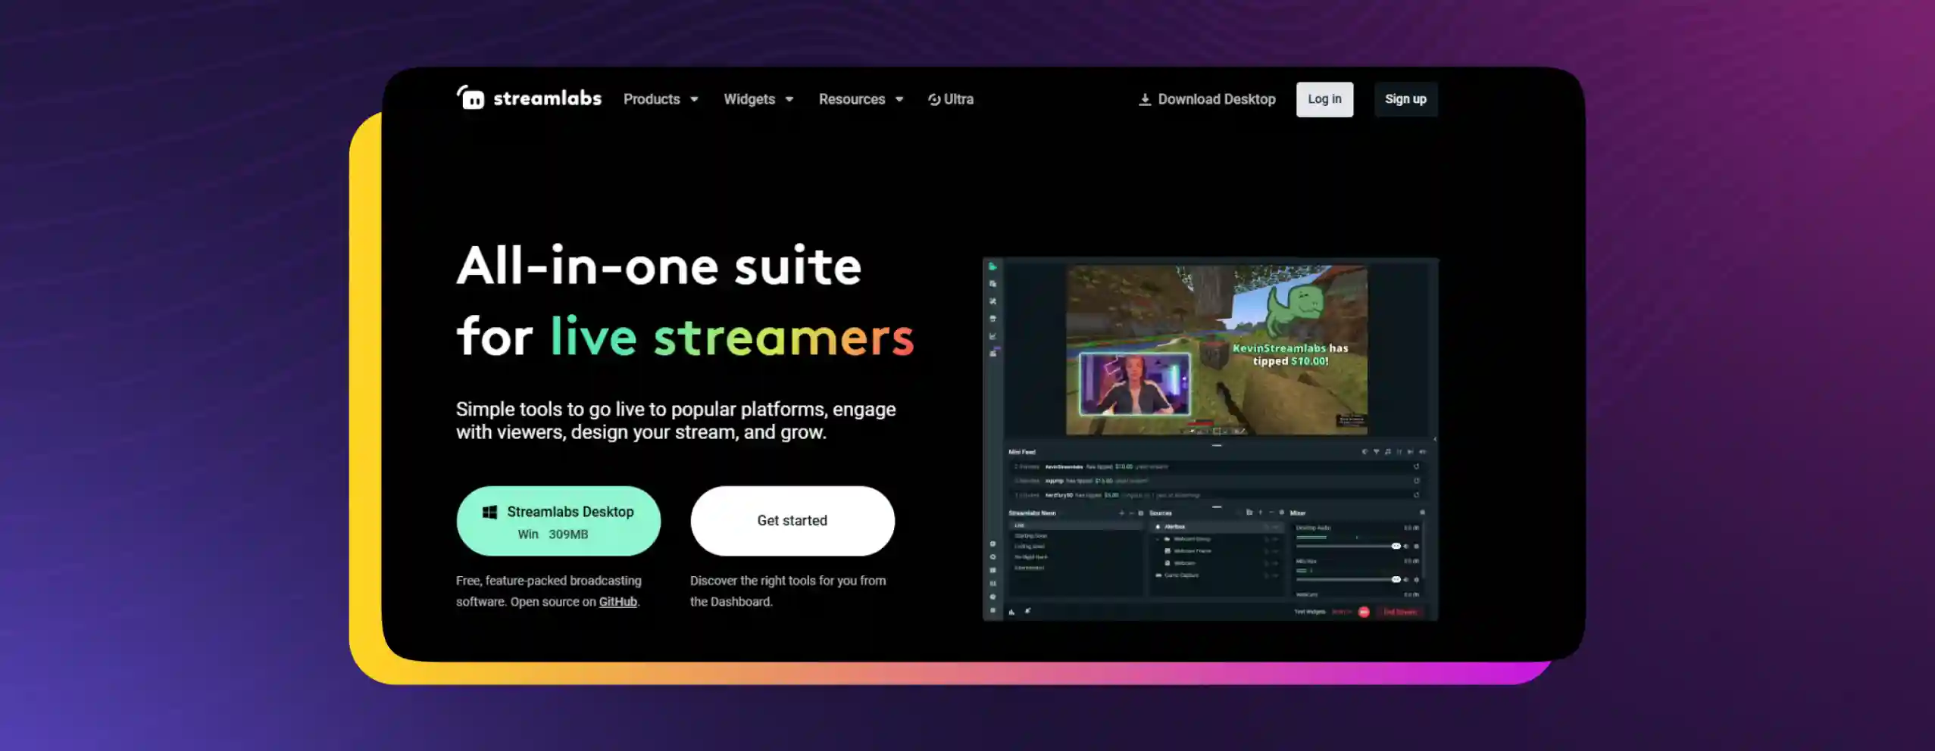Click the Sign up button
Viewport: 1935px width, 751px height.
(x=1405, y=99)
